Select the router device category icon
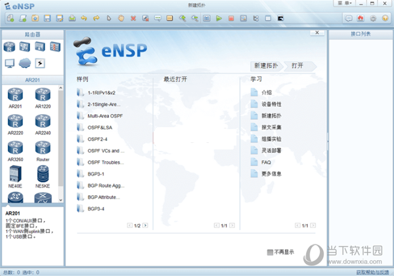394x276 pixels. point(9,47)
